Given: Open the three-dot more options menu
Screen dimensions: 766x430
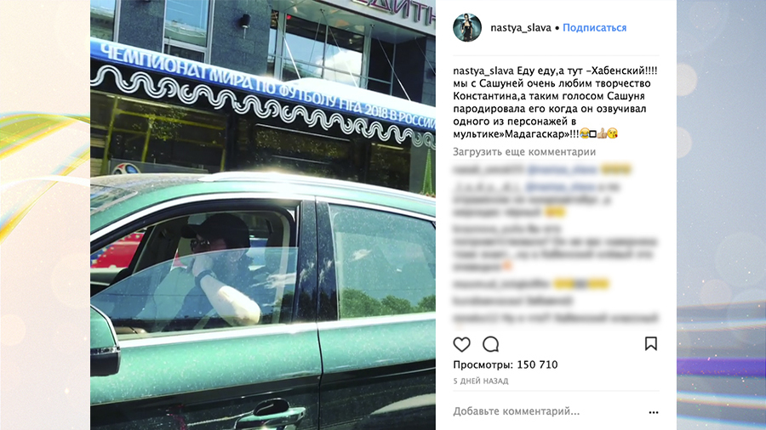Looking at the screenshot, I should pyautogui.click(x=653, y=412).
